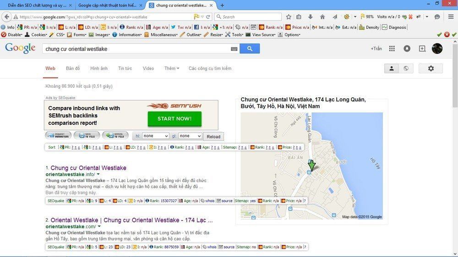Click the SEOquake Reload button
The height and width of the screenshot is (257, 458).
pyautogui.click(x=213, y=137)
